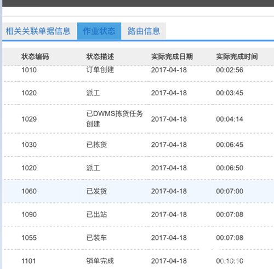274x269 pixels.
Task: Click status code 1029 cell
Action: pos(29,119)
